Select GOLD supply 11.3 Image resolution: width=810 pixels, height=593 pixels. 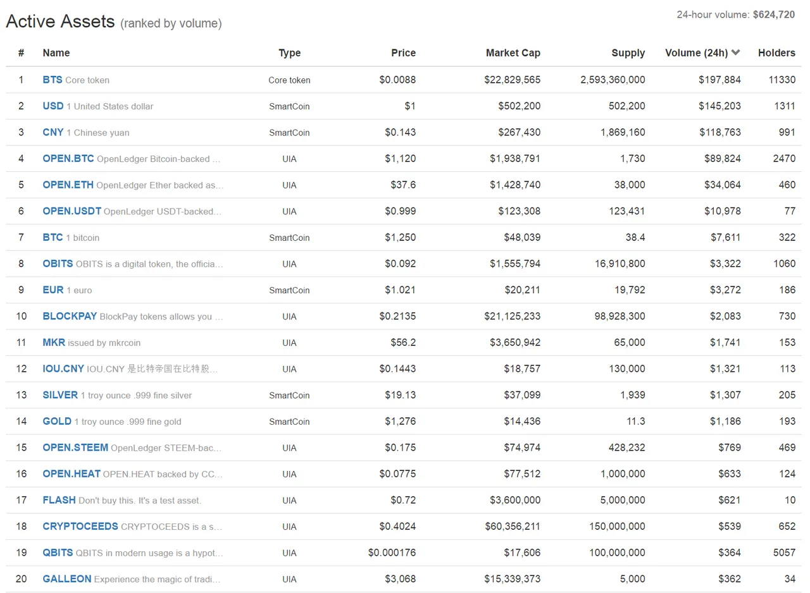[x=636, y=421]
